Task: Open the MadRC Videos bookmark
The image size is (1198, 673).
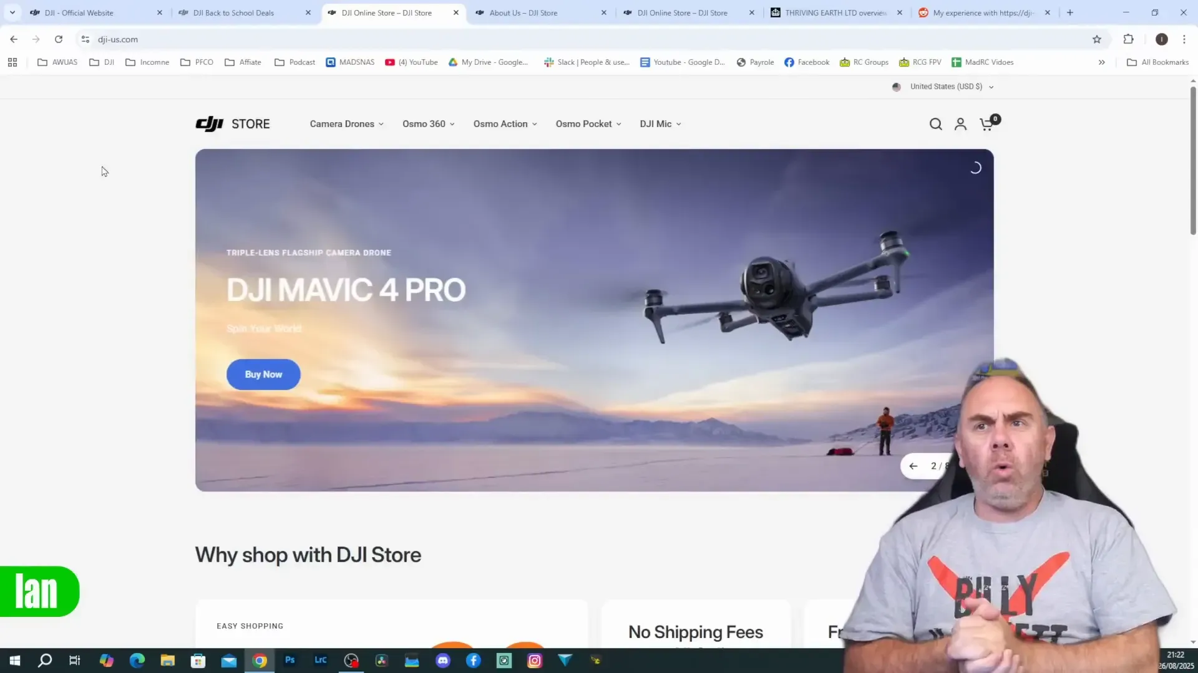Action: (x=982, y=62)
